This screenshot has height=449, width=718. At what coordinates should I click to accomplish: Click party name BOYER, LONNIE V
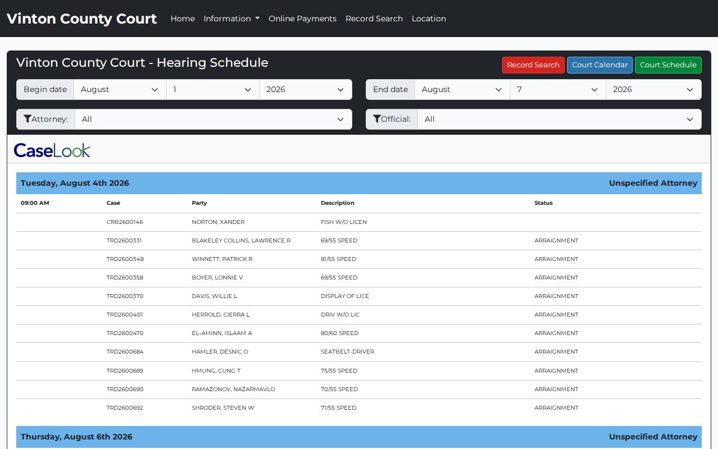[x=217, y=277]
